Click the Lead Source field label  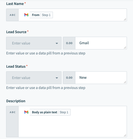pos(16,32)
